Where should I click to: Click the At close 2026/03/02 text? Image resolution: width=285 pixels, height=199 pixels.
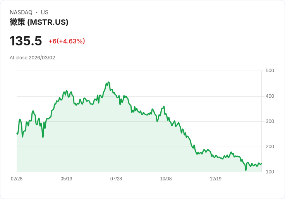click(x=33, y=58)
